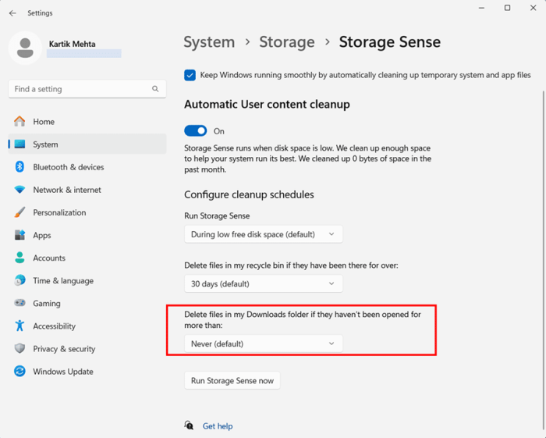
Task: Maximize the Settings window
Action: coord(507,8)
